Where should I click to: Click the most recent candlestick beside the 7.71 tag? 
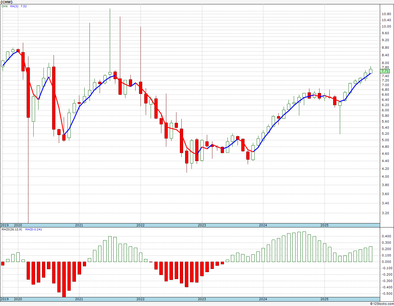pyautogui.click(x=371, y=71)
